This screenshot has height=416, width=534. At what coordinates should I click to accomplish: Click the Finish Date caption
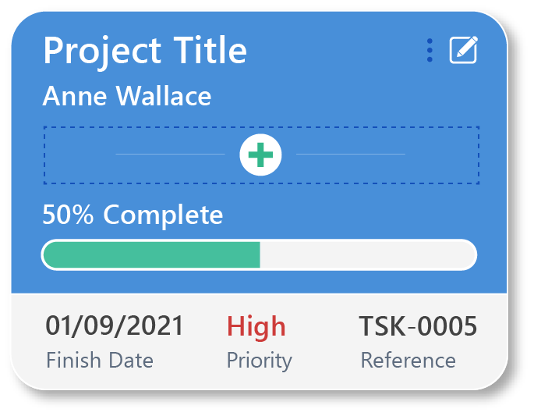(x=100, y=360)
